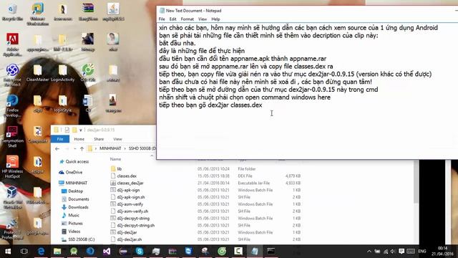
Task: Expand recent locations dropdown in Explorer
Action: point(75,148)
